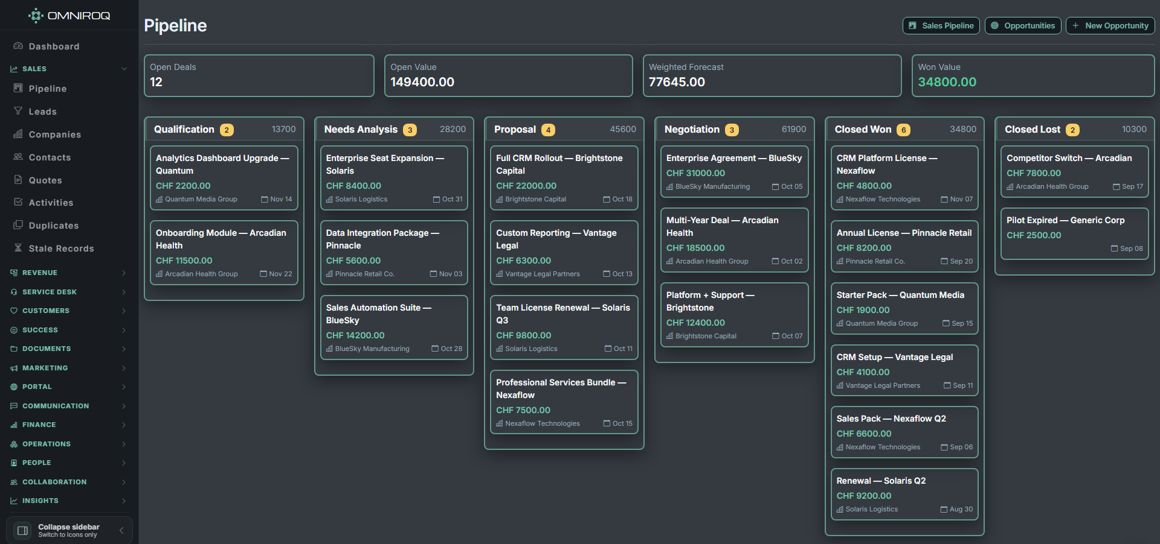1160x544 pixels.
Task: Open the People menu section
Action: 69,463
